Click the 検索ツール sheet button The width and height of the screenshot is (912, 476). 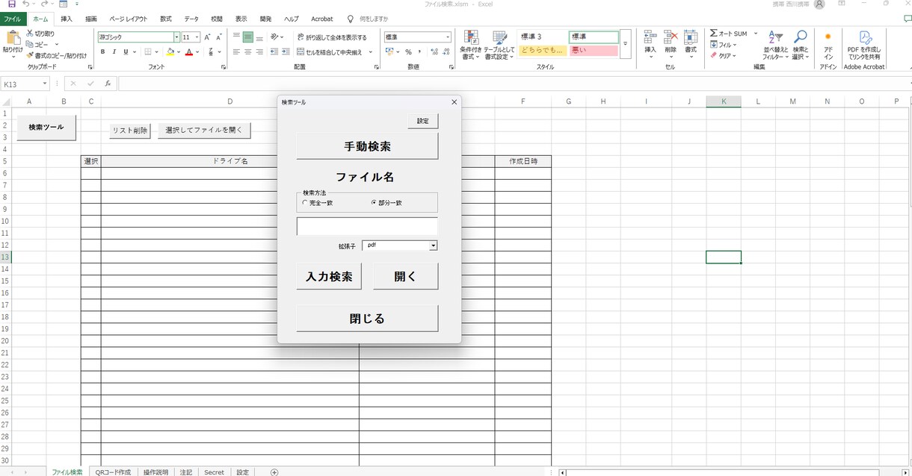[x=46, y=128]
